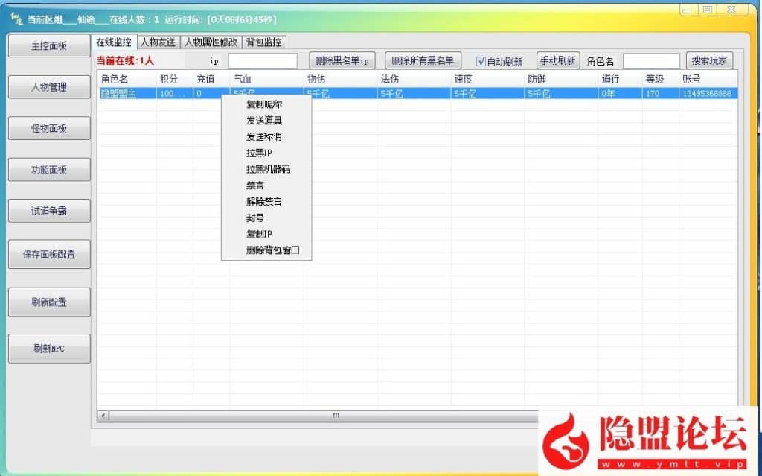Click the horizontal scrollbar left arrow
This screenshot has height=476, width=762.
(103, 415)
